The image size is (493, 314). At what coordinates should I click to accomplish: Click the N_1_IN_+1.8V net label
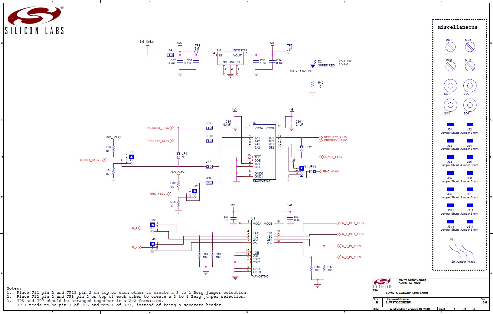(351, 246)
